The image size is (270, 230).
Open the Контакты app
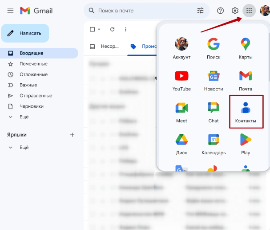point(246,112)
